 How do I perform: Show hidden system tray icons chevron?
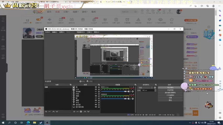click(190, 123)
